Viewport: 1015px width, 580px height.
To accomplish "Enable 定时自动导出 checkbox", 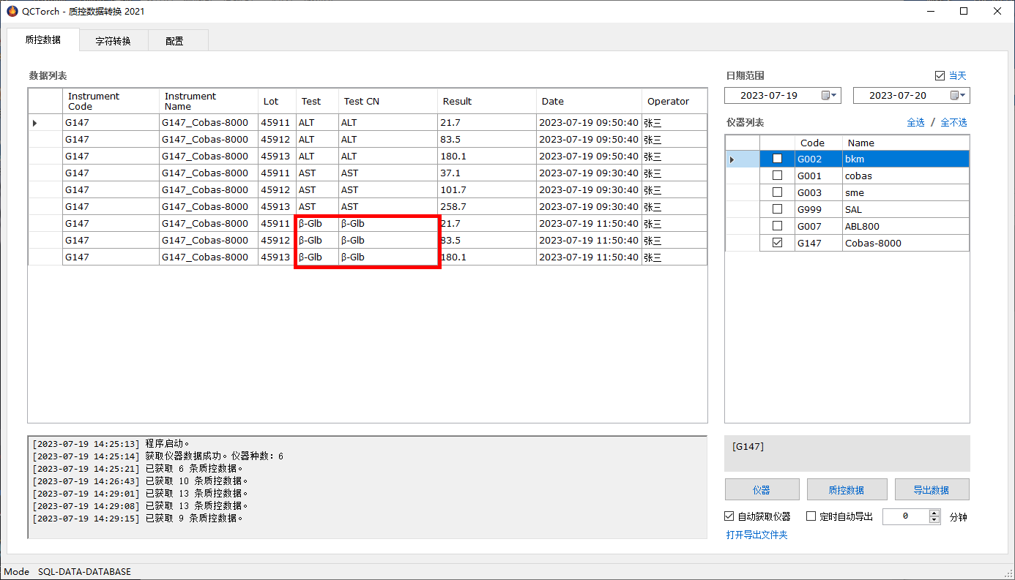I will (x=811, y=516).
